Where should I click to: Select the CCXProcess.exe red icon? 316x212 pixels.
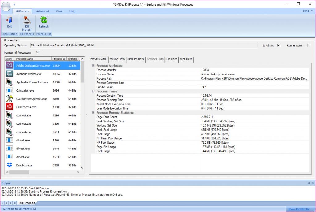10,107
